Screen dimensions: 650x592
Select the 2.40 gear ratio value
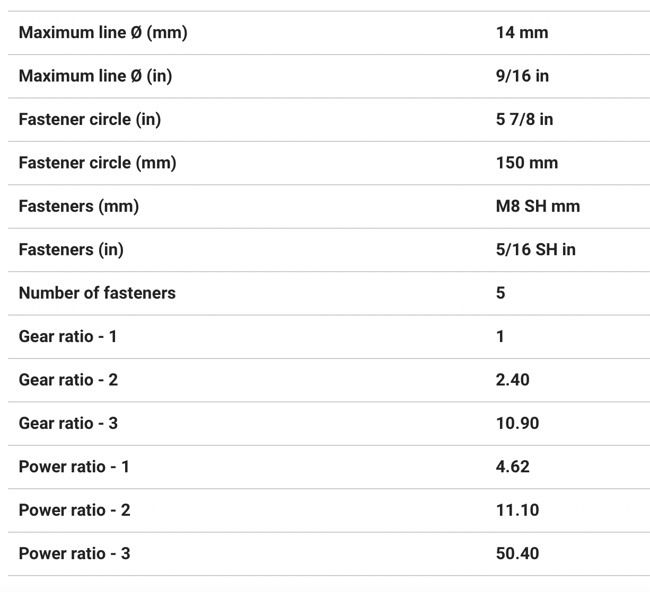(513, 380)
